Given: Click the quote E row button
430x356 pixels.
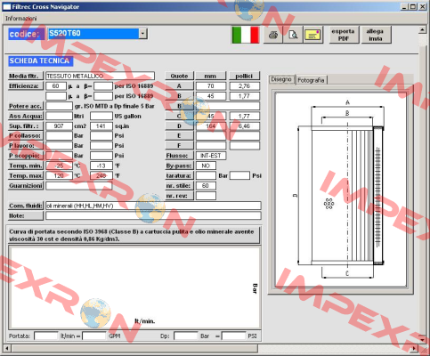Looking at the screenshot, I should [x=179, y=135].
